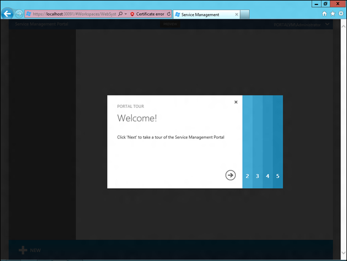Jump to tour step 3
Image resolution: width=347 pixels, height=261 pixels.
coord(257,176)
